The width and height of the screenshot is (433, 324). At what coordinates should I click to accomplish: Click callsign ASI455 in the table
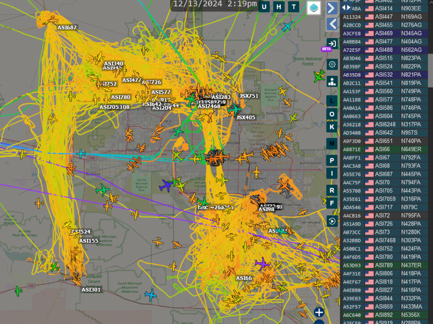(x=384, y=25)
